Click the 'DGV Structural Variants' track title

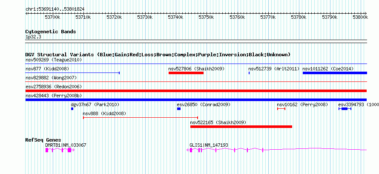(158, 55)
